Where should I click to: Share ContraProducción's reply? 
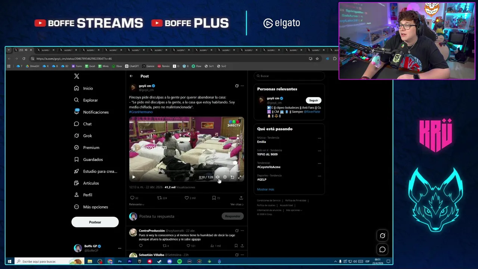[242, 246]
